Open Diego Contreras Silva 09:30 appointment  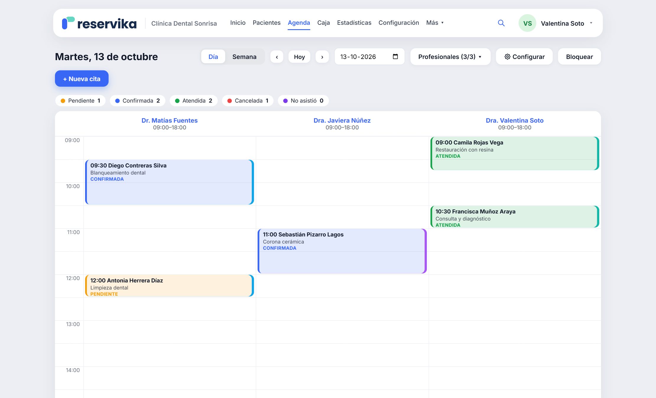click(169, 182)
